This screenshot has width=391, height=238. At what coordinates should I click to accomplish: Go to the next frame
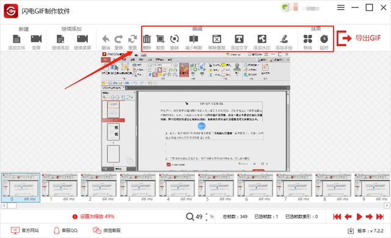pyautogui.click(x=369, y=217)
